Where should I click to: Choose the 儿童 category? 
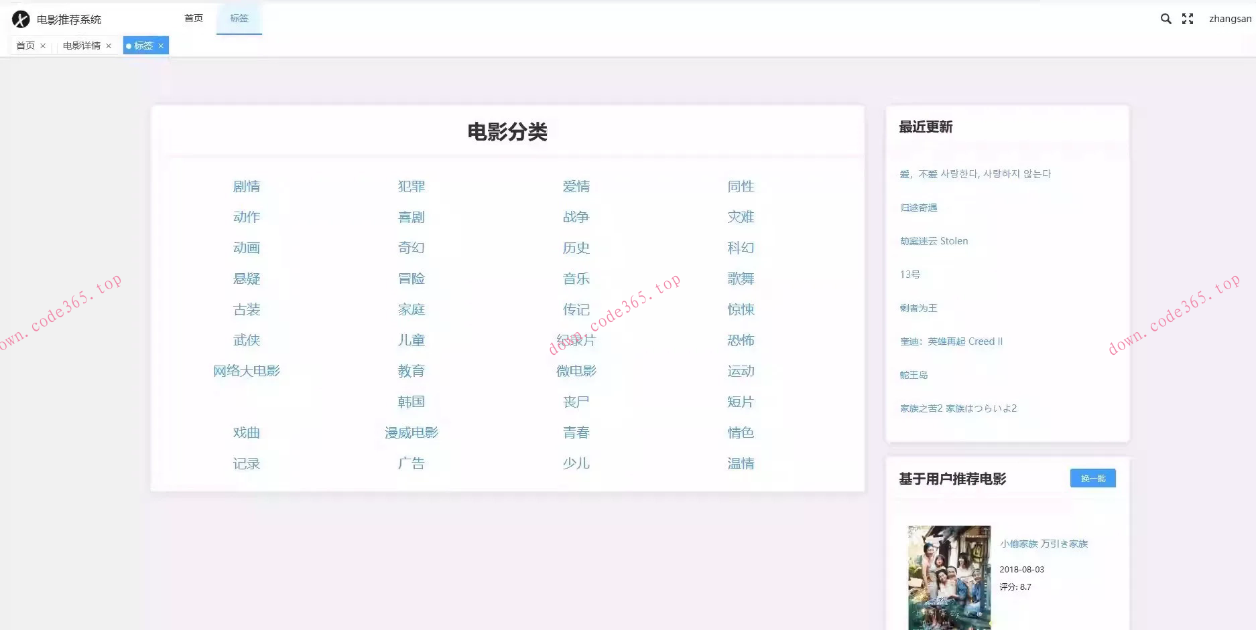click(x=412, y=340)
